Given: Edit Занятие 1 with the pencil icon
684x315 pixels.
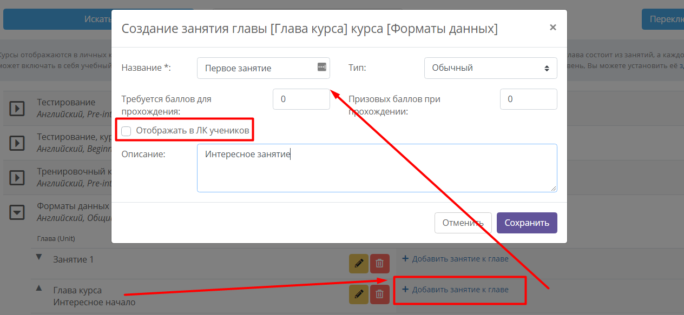Looking at the screenshot, I should click(x=358, y=264).
